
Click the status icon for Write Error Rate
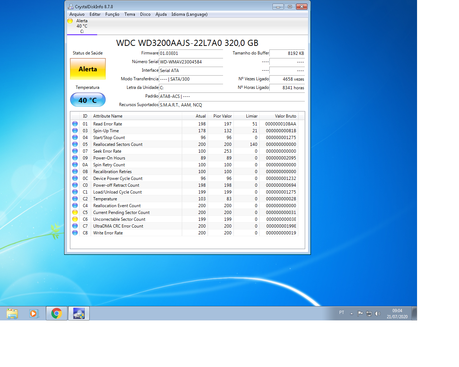coord(75,233)
